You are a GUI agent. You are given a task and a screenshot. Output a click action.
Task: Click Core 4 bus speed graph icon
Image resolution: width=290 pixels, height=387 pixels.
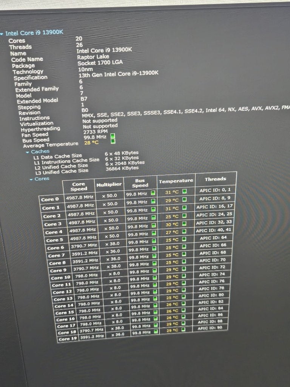point(154,225)
